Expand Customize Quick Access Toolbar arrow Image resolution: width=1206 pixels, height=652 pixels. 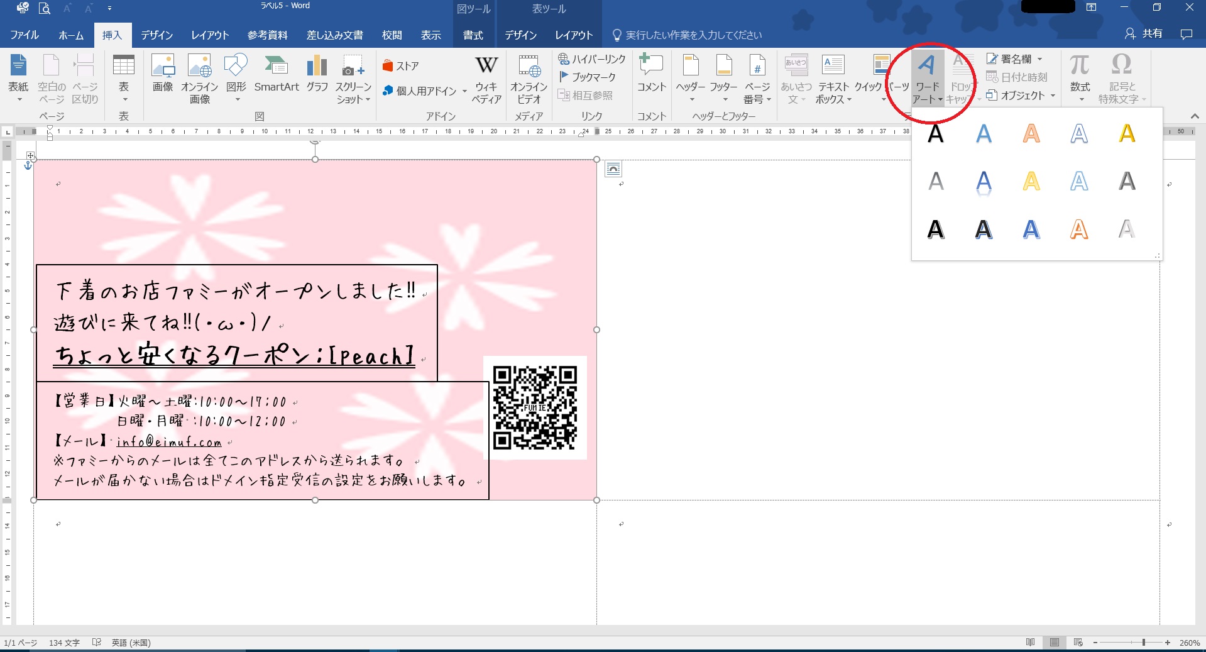point(109,9)
